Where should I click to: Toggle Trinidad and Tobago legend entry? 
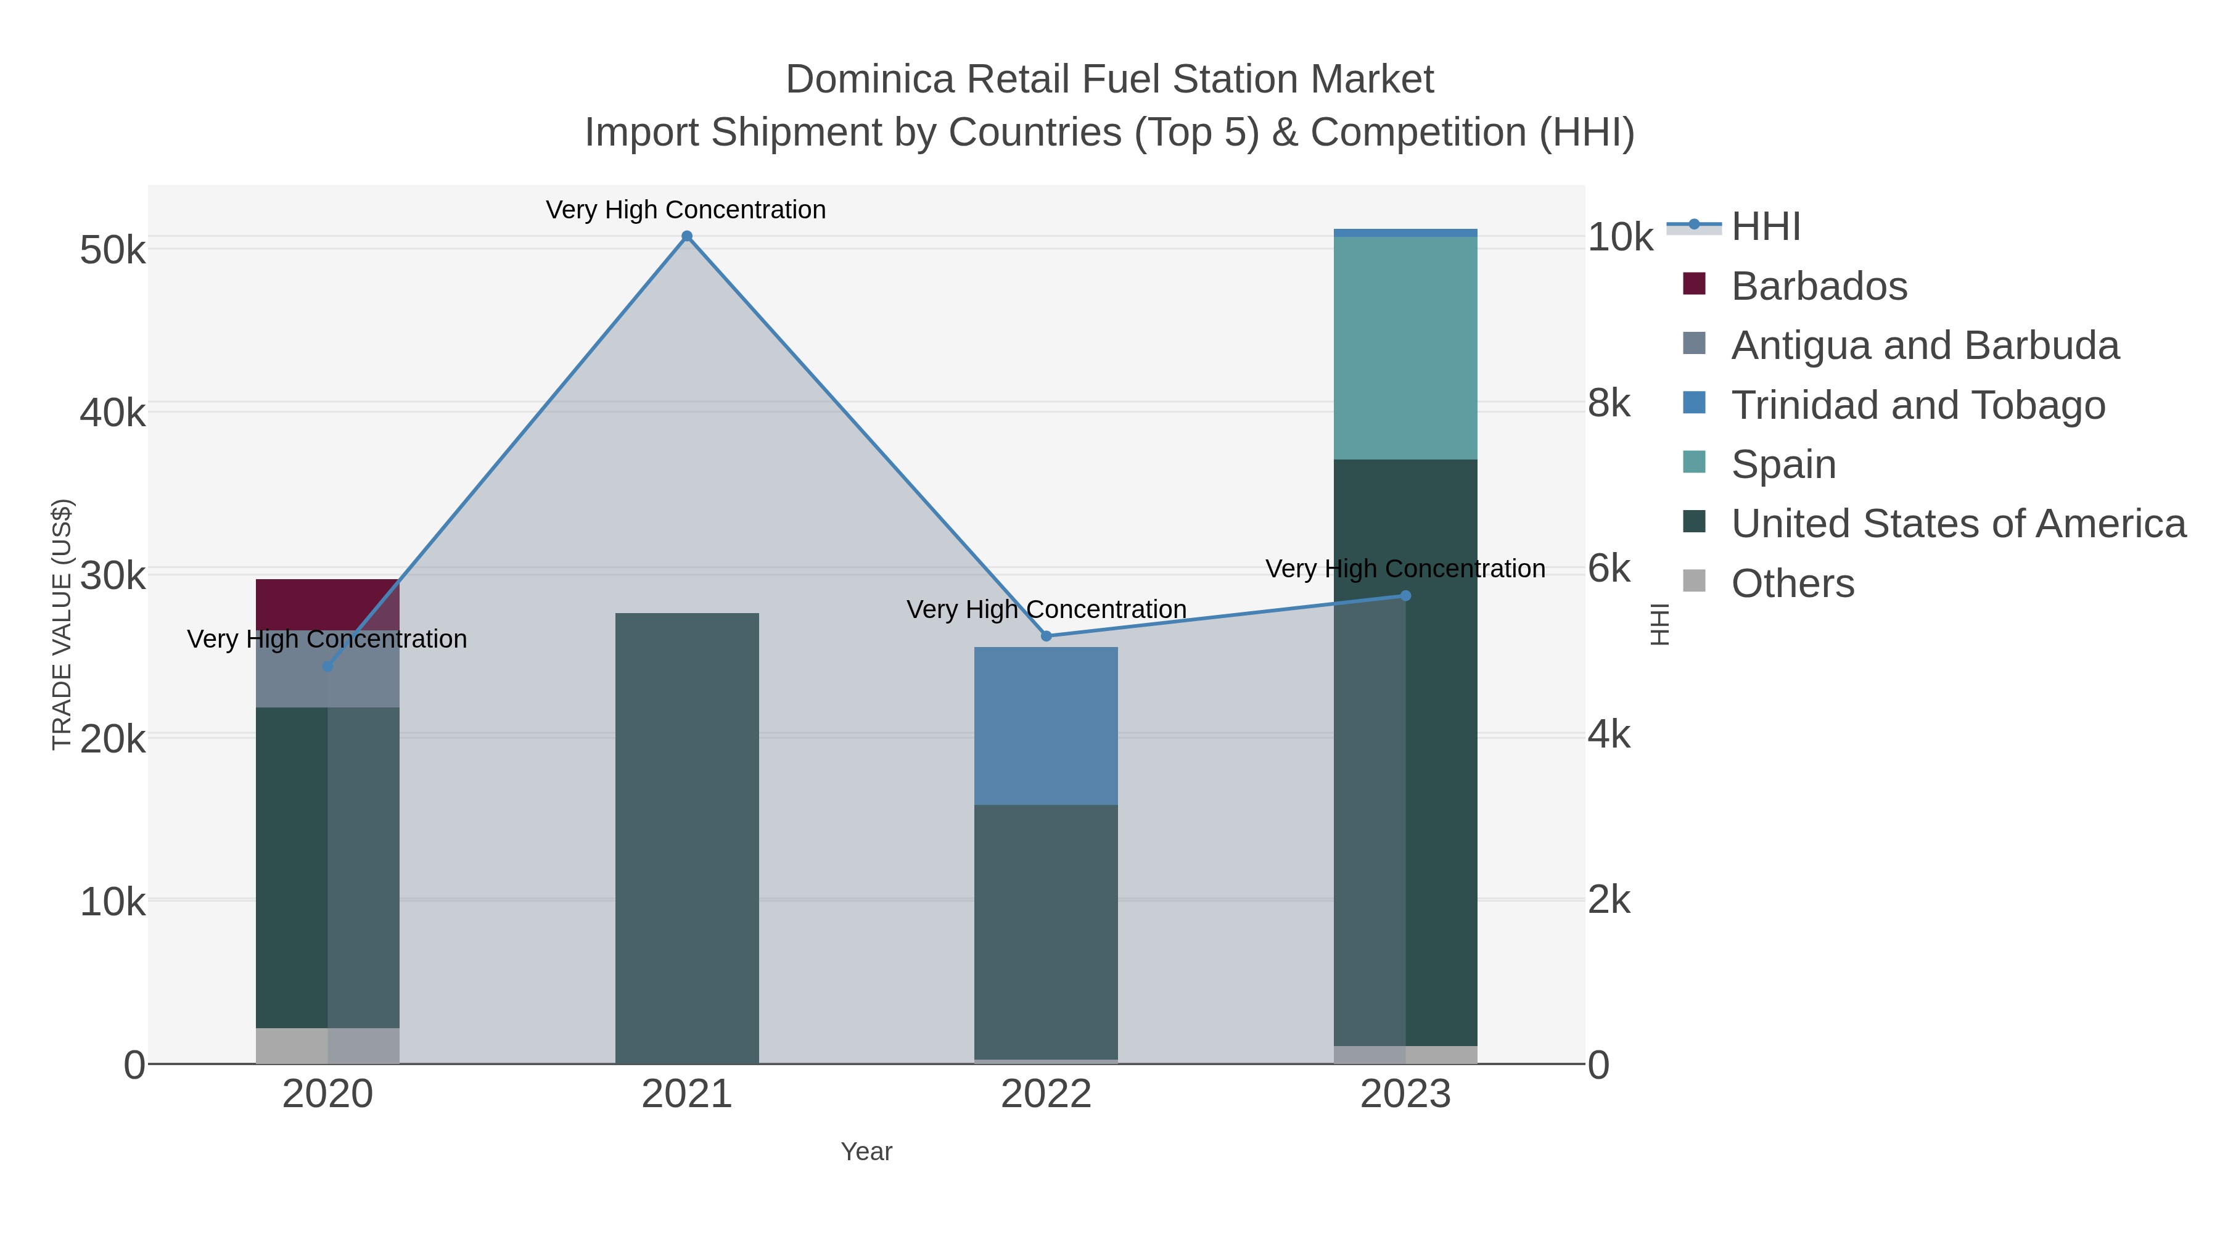click(x=1893, y=405)
